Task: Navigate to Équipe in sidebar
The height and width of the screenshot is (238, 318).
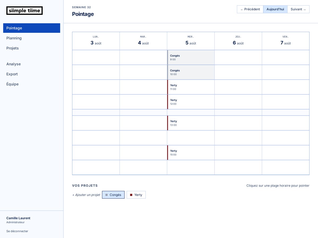Action: tap(32, 84)
